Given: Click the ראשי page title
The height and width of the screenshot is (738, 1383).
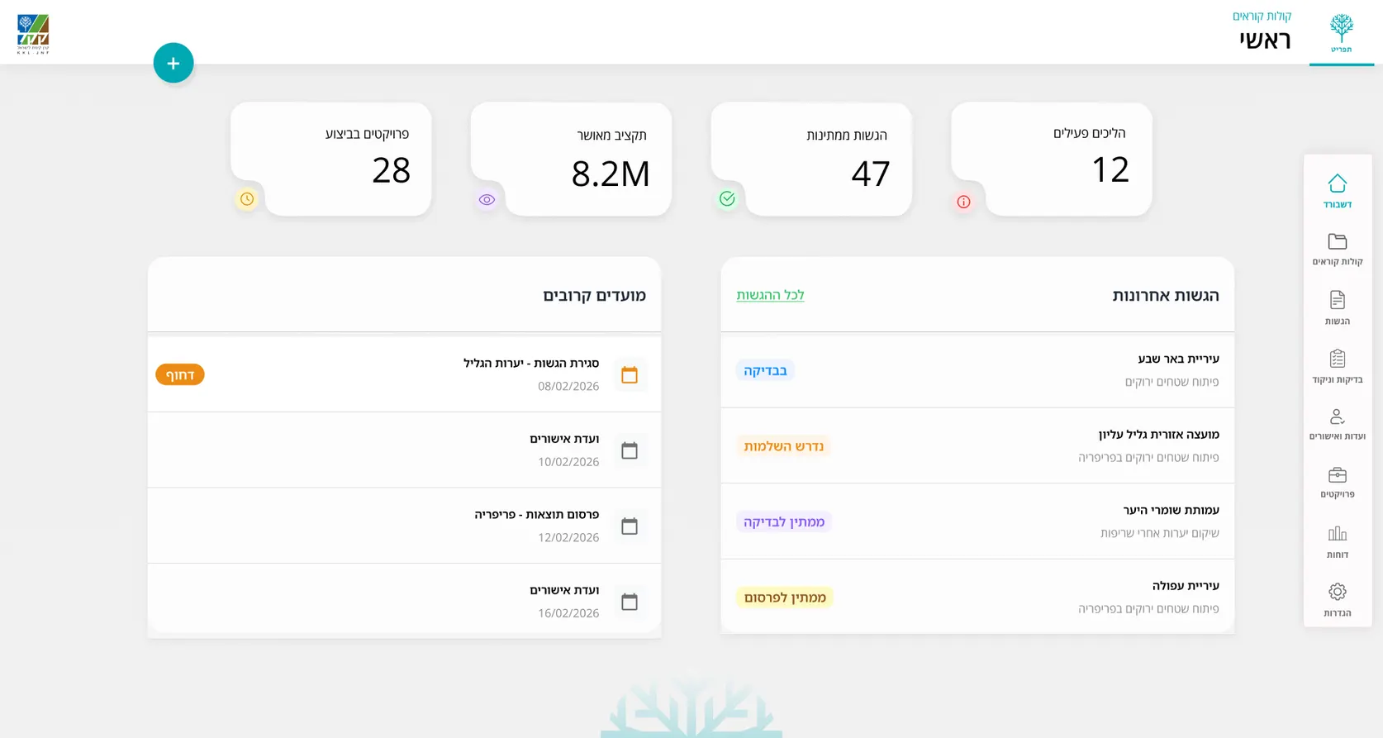Looking at the screenshot, I should (1265, 40).
